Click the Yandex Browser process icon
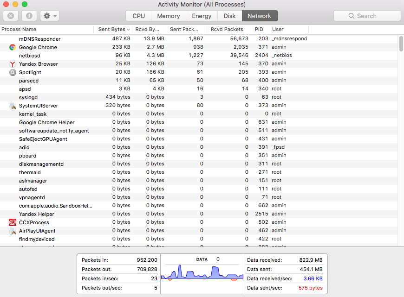404x297 pixels. pyautogui.click(x=13, y=64)
